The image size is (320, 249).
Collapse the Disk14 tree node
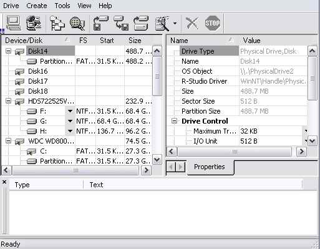[8, 51]
